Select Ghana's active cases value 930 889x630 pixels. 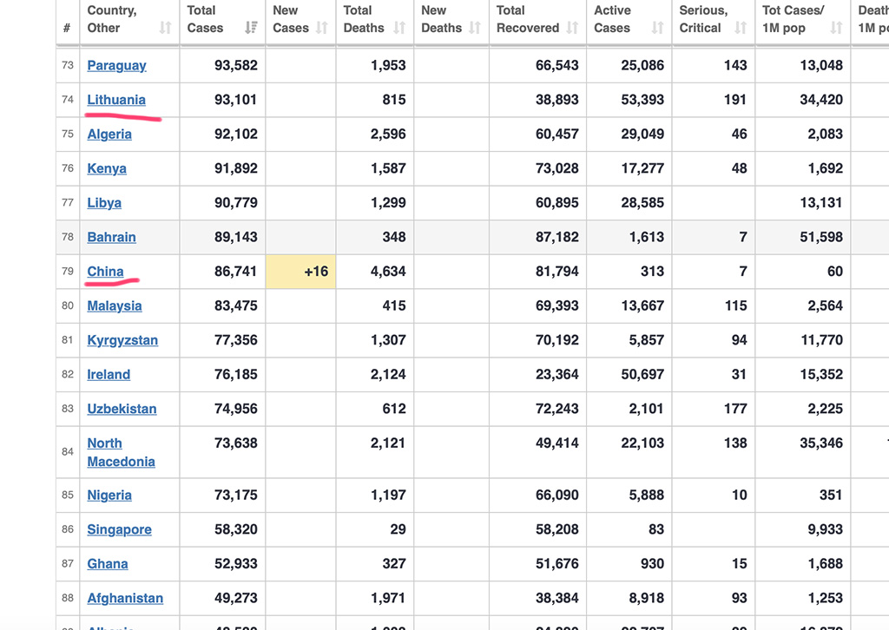(653, 564)
